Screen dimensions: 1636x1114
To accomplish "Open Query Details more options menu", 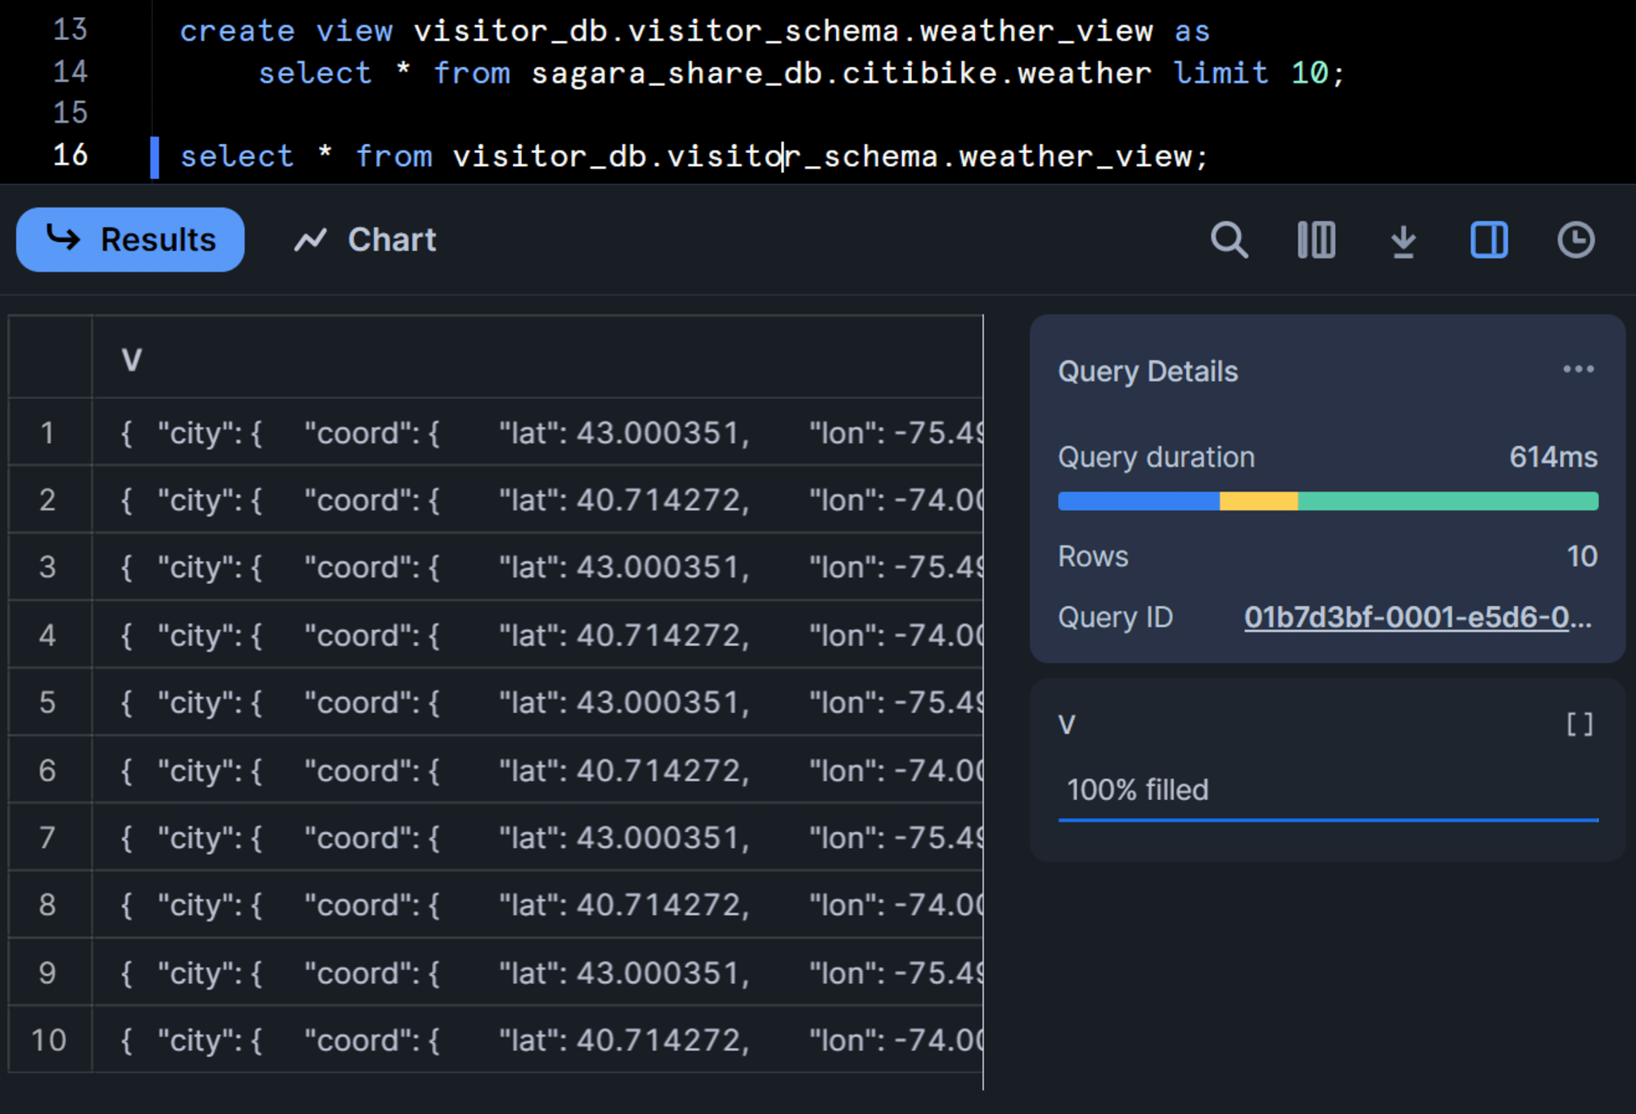I will point(1578,370).
